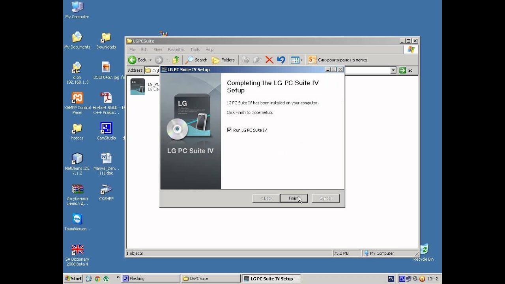505x284 pixels.
Task: Launch uTorrent from quick launch
Action: pos(106,278)
